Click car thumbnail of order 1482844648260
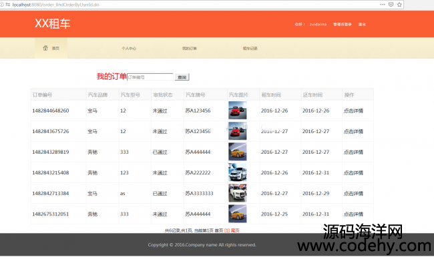Screen dimensions: 434x259 pos(238,111)
